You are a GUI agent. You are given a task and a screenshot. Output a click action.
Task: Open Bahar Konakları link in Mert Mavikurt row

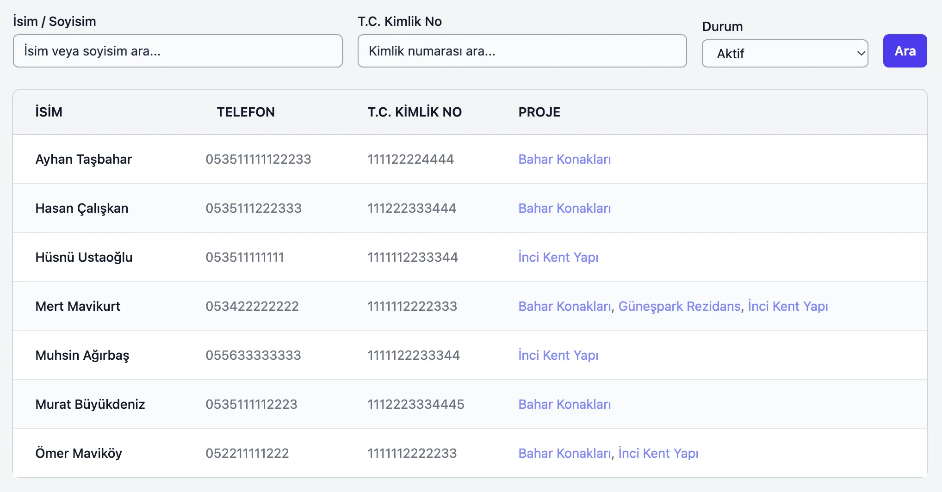(x=564, y=306)
